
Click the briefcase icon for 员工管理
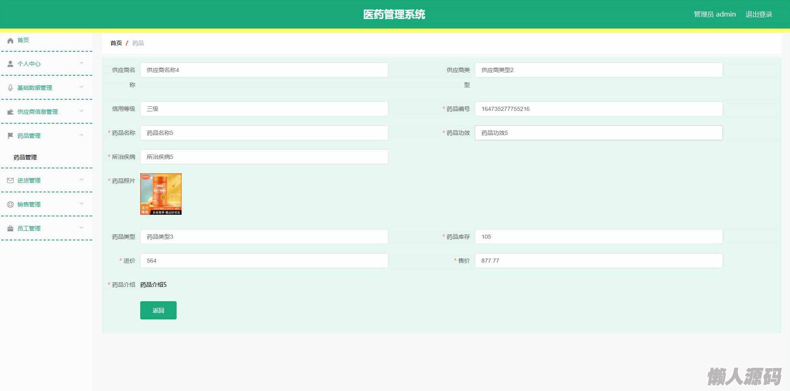[10, 228]
